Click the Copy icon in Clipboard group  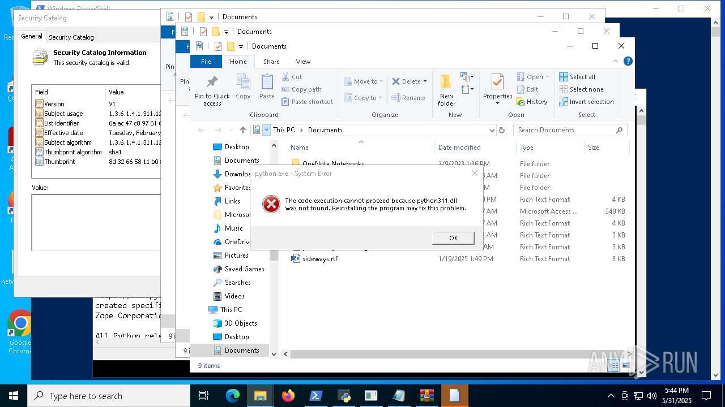point(243,86)
